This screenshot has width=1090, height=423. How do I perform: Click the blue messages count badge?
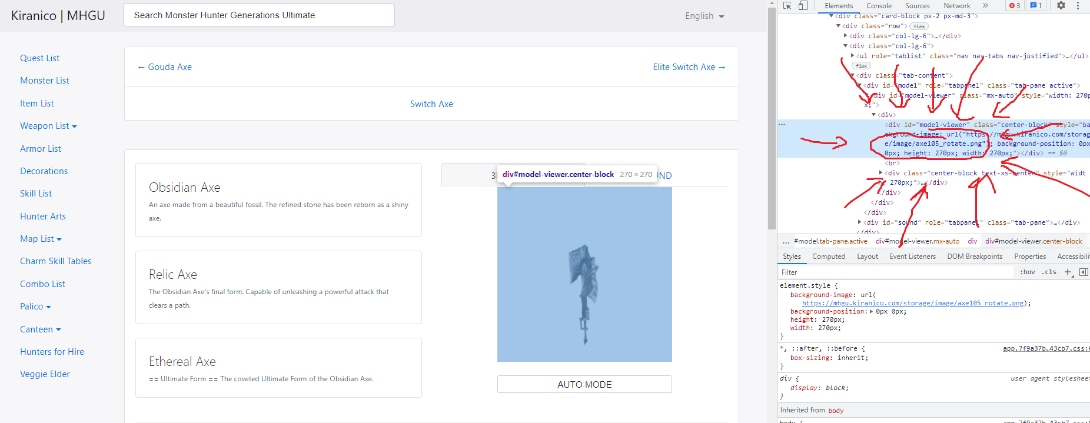coord(1036,5)
